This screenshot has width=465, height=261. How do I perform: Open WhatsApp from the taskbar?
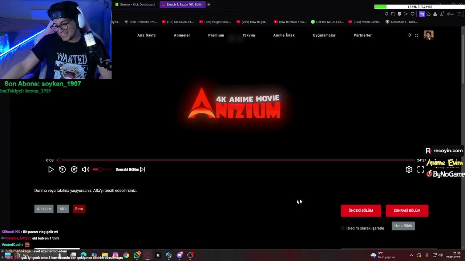tap(137, 255)
